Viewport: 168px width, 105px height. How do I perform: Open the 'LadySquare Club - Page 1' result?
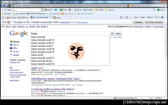55,79
